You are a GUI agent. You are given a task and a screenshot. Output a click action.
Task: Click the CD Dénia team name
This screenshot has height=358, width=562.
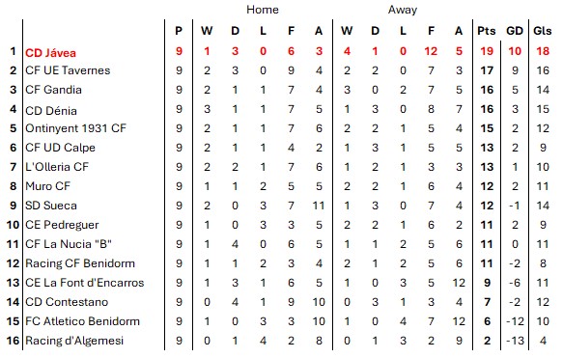(51, 111)
